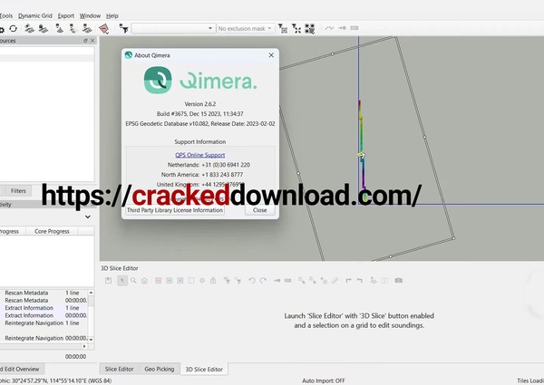
Task: Click the WGS 84 coordinates in status bar
Action: point(55,380)
